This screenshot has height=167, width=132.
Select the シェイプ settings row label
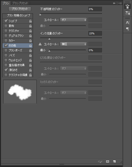point(13,21)
